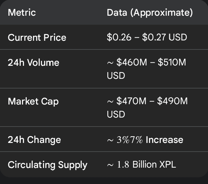This screenshot has height=184, width=208.
Task: Click the word Increase in 24h Change
Action: [164, 140]
